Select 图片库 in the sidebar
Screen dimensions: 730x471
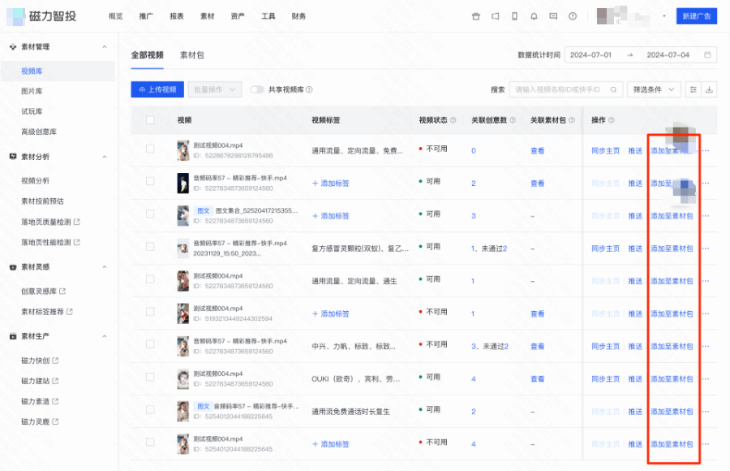pyautogui.click(x=32, y=91)
